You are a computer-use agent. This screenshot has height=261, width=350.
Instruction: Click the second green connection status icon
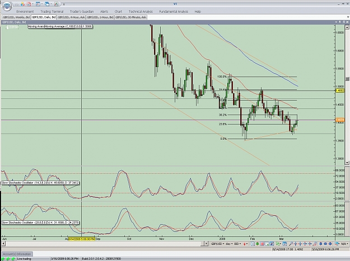[8, 259]
